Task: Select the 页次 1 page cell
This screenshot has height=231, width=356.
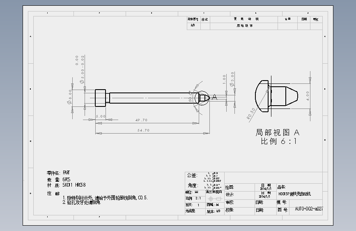Action: point(193,205)
